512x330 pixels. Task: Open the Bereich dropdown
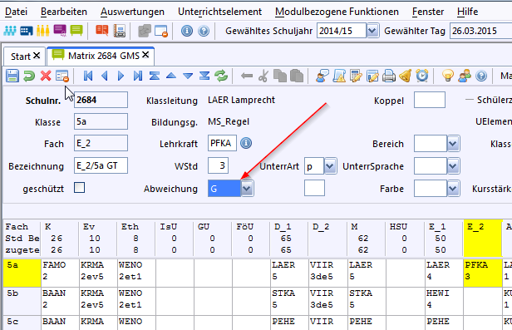coord(453,144)
